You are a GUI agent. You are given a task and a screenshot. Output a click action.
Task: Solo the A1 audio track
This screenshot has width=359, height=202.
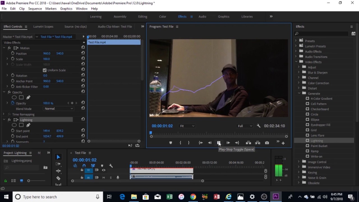[111, 177]
